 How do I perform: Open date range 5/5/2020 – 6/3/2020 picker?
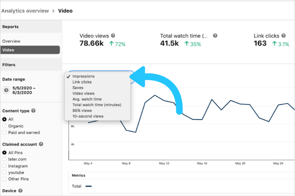click(24, 90)
